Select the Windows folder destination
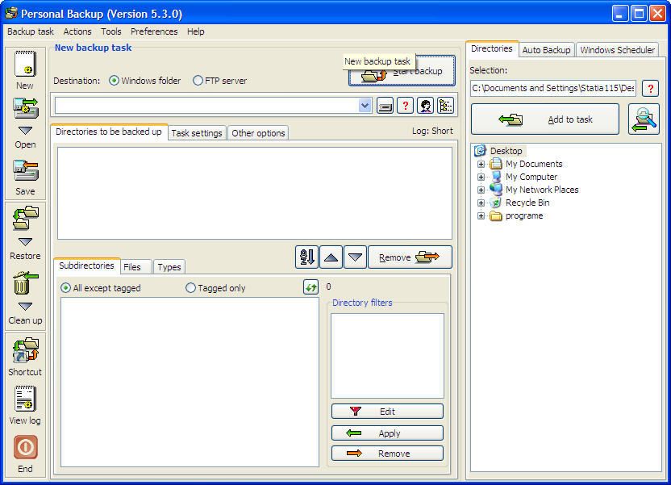The height and width of the screenshot is (485, 671). (x=114, y=81)
